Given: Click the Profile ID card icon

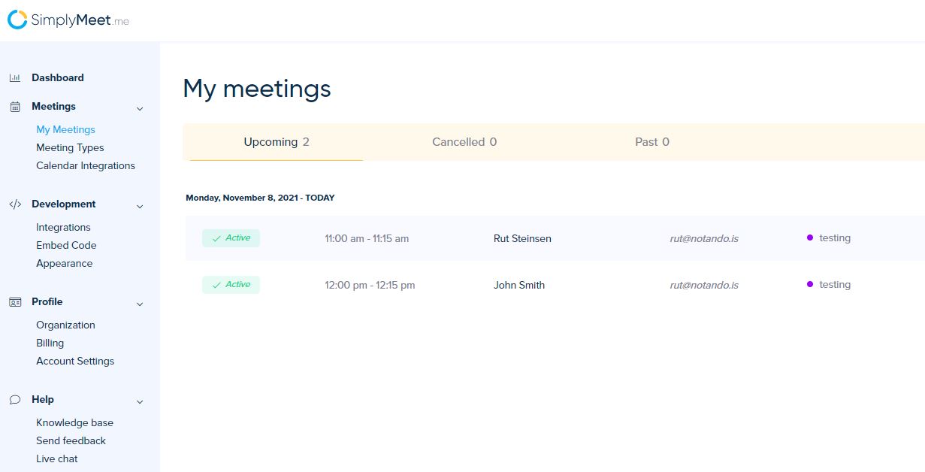Looking at the screenshot, I should pyautogui.click(x=15, y=302).
